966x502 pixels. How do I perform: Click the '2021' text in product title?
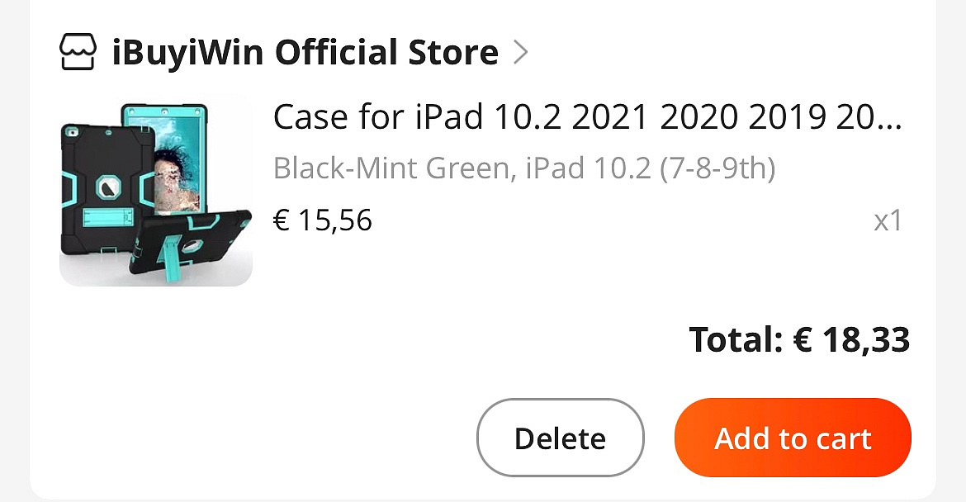point(607,118)
